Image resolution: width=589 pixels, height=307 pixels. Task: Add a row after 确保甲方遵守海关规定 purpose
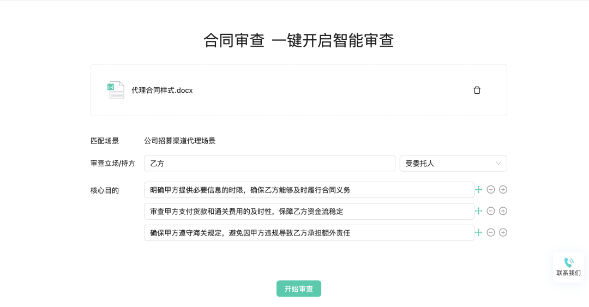click(503, 233)
